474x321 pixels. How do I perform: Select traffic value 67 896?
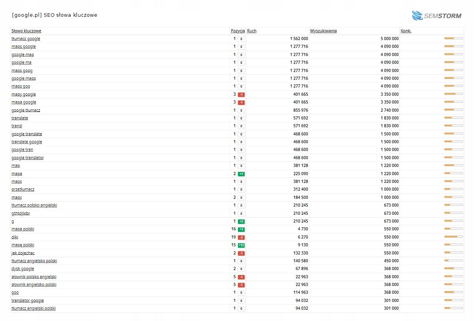tap(302, 269)
